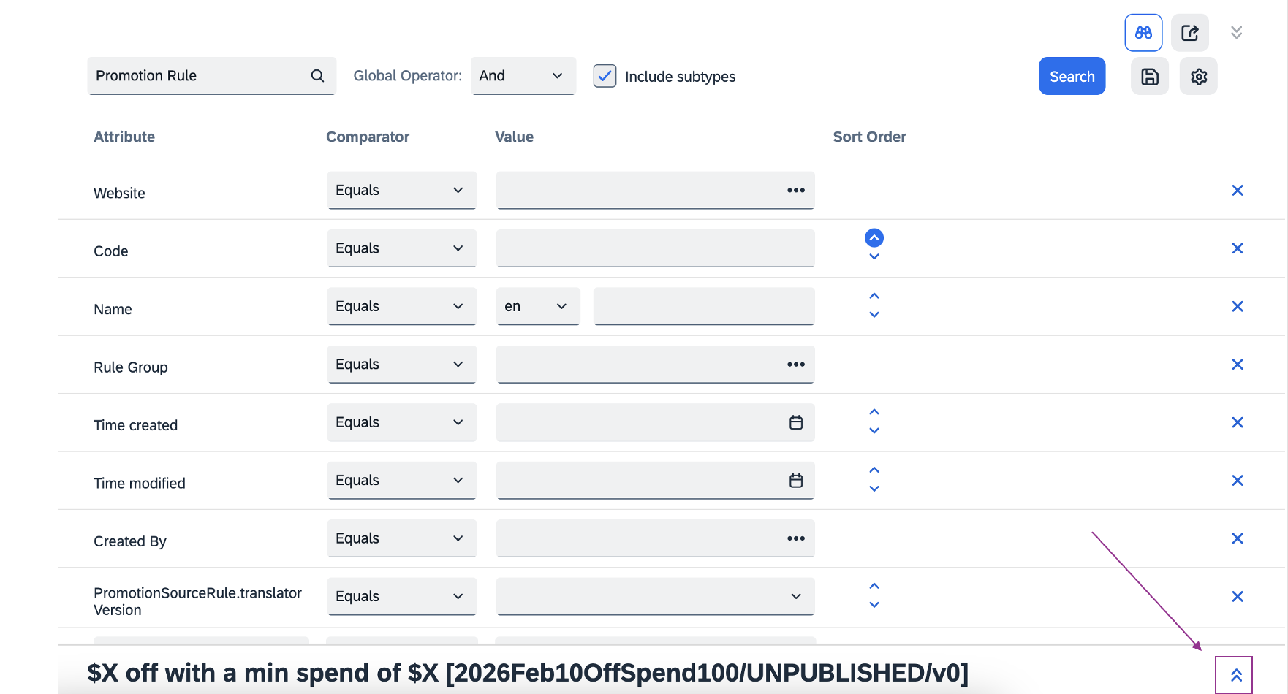This screenshot has width=1288, height=694.
Task: Click the Code value input field
Action: pyautogui.click(x=654, y=248)
